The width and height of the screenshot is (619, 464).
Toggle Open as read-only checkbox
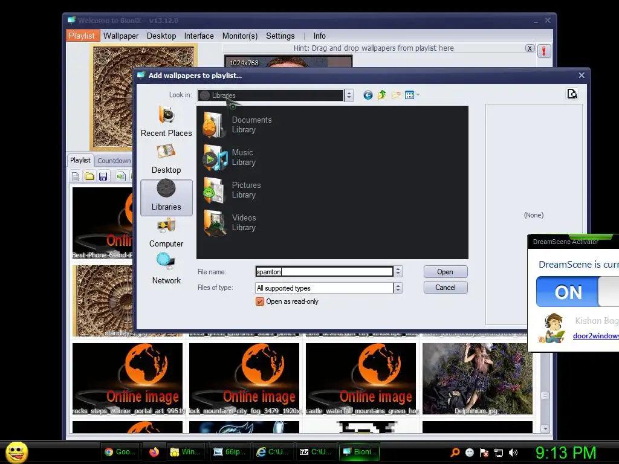click(260, 302)
